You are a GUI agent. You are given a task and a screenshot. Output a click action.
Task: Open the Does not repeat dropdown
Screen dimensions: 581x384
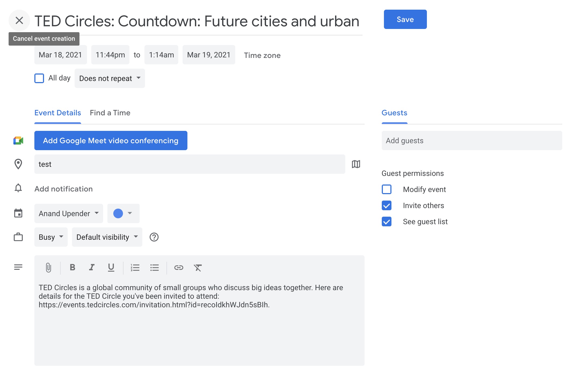pos(110,78)
